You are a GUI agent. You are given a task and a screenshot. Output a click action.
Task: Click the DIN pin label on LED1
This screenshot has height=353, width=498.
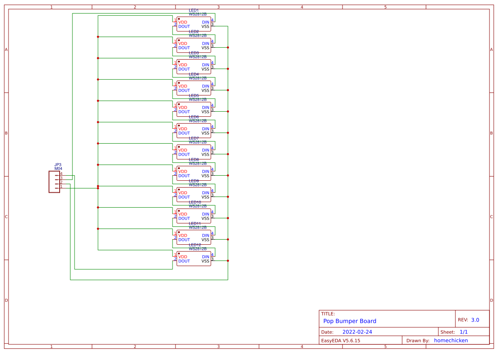[206, 22]
